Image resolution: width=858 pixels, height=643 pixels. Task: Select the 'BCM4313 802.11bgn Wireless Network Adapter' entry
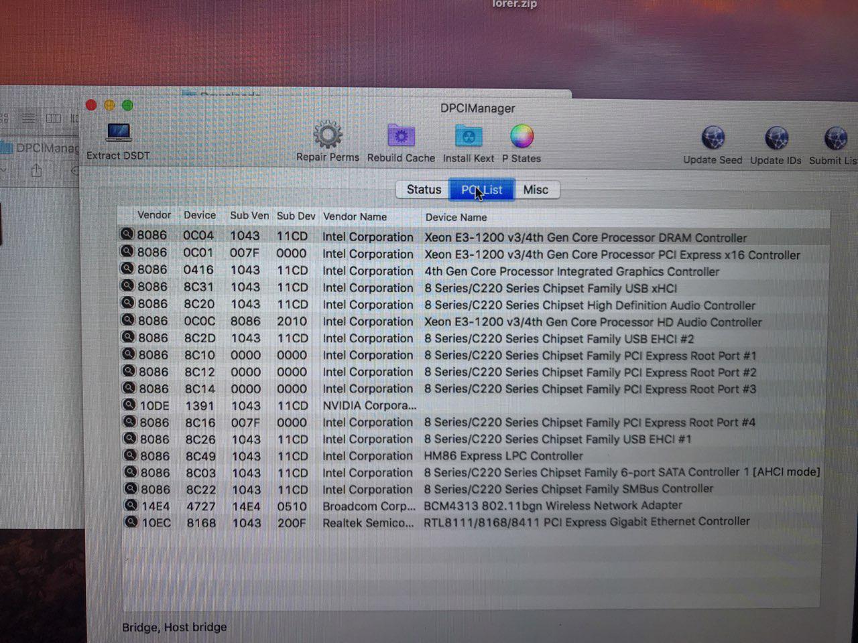tap(553, 505)
